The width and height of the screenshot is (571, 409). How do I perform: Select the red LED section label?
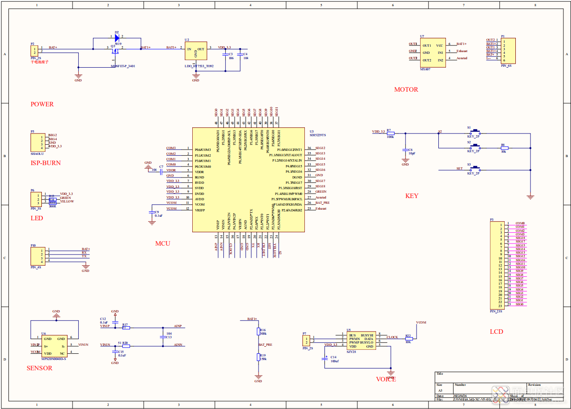click(36, 218)
